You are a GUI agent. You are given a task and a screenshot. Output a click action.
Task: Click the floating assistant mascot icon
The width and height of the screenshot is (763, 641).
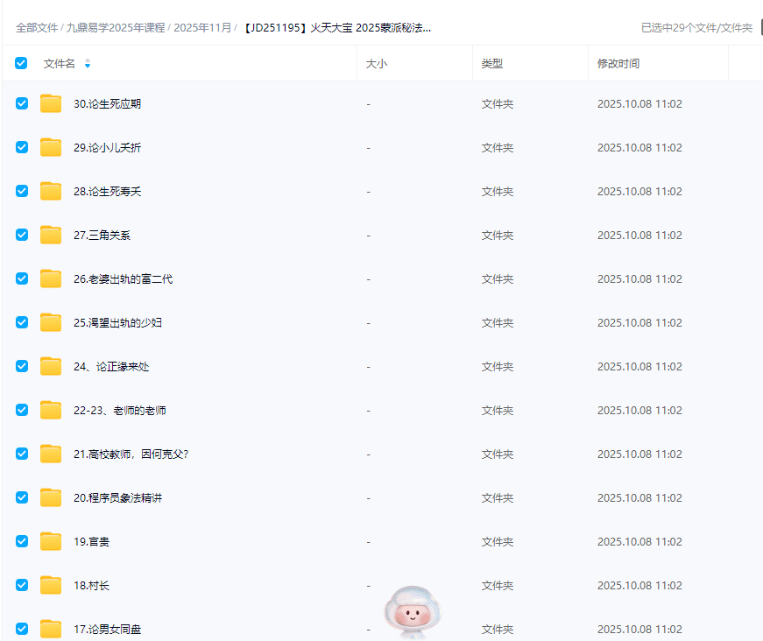(x=412, y=607)
